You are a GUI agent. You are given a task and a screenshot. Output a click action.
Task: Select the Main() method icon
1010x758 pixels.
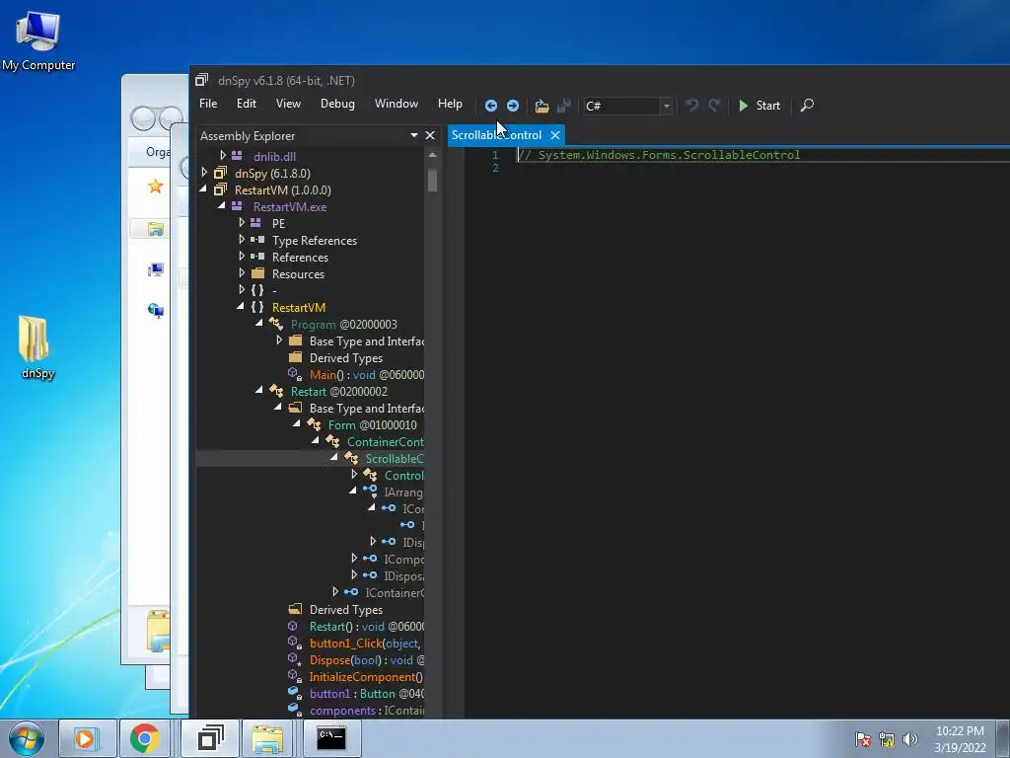[x=294, y=374]
